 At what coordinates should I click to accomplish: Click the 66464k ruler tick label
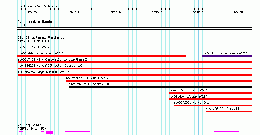click(198, 12)
